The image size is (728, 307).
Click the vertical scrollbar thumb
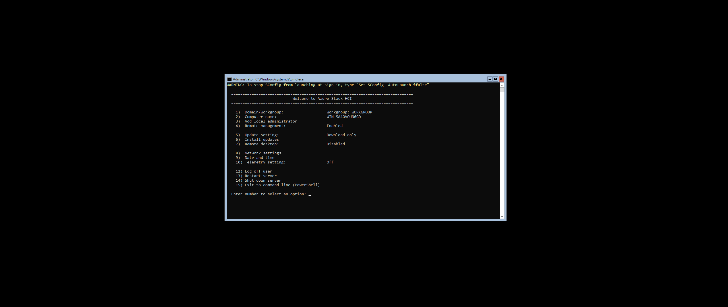click(x=502, y=90)
